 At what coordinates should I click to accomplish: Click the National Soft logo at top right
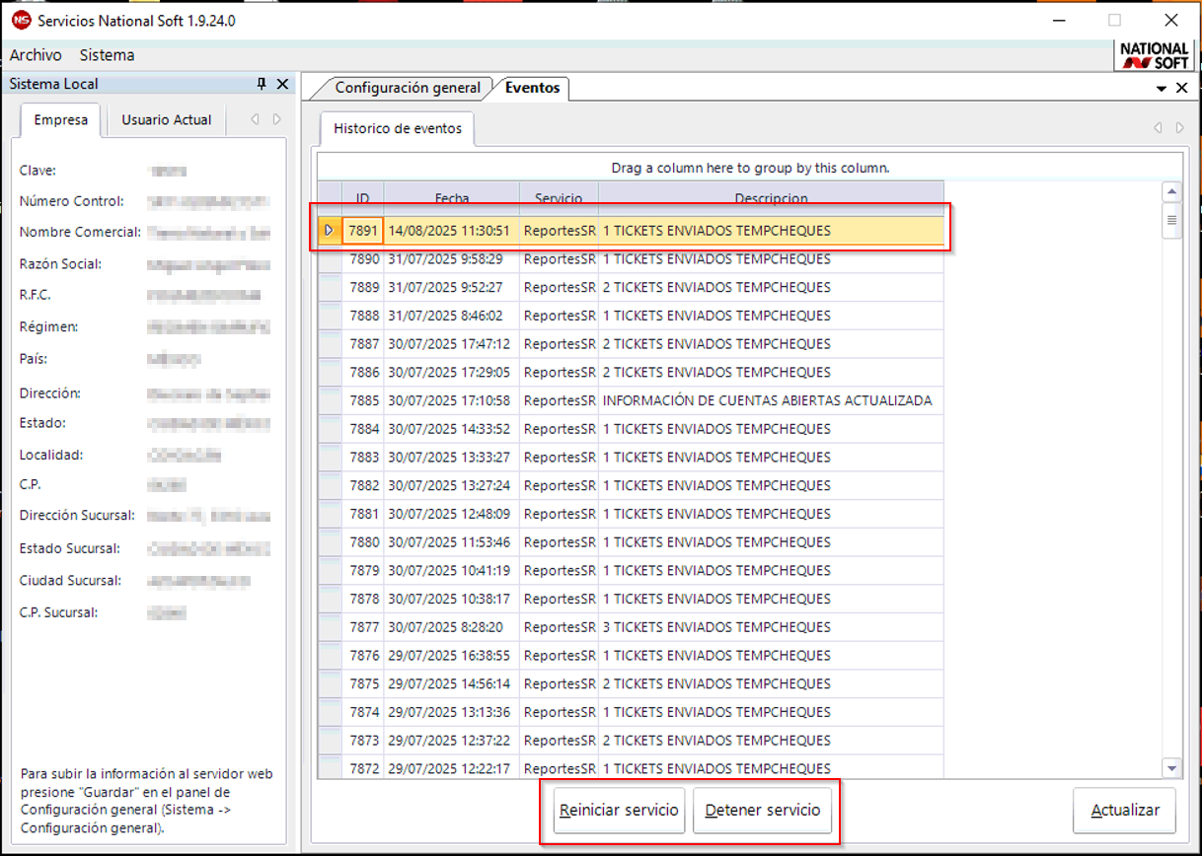click(x=1154, y=55)
